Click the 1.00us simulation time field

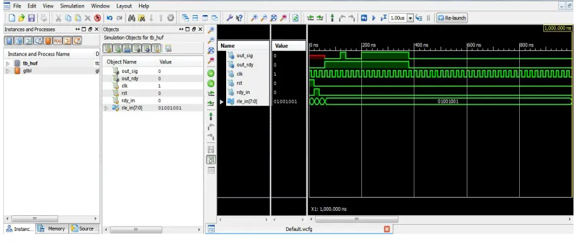click(398, 18)
